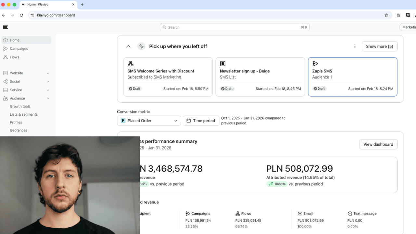Open the Placed Order conversion metric dropdown
The height and width of the screenshot is (234, 416).
(x=149, y=121)
